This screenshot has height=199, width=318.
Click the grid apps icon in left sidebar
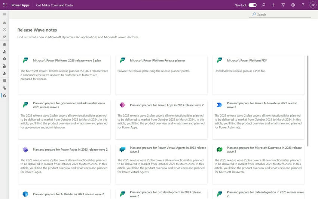click(x=4, y=44)
